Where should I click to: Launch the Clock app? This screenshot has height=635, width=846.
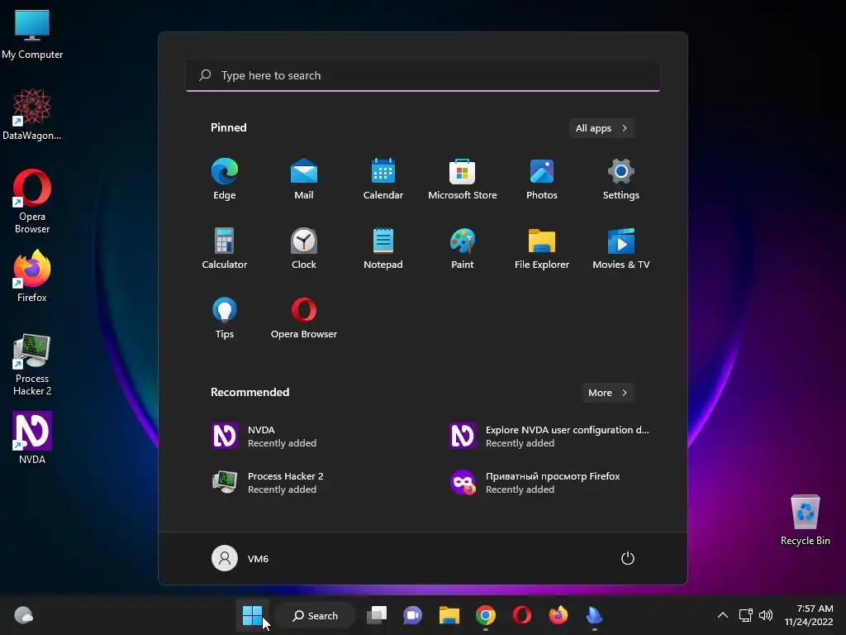[x=304, y=248]
